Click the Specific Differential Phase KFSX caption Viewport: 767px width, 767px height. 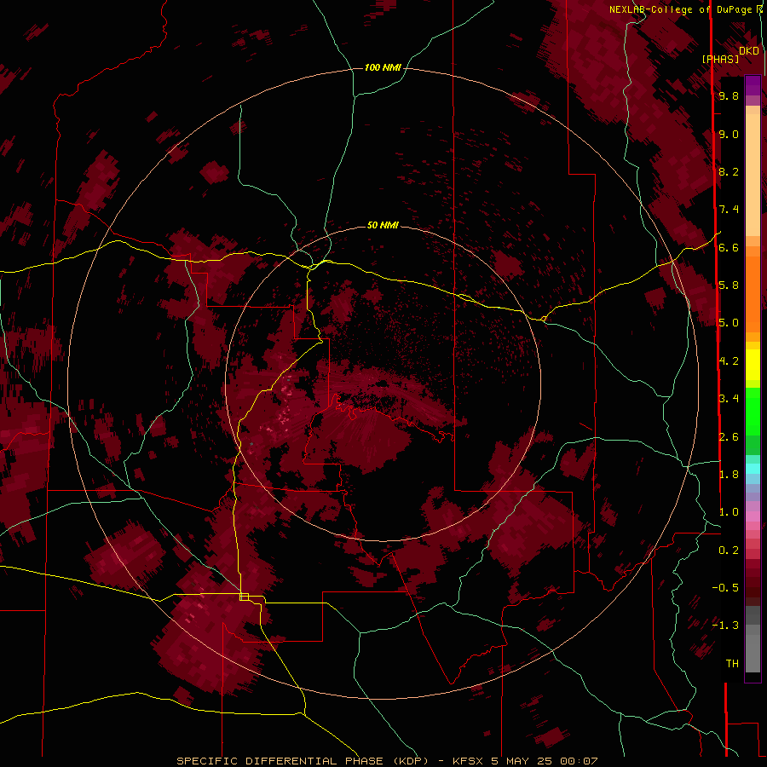387,761
